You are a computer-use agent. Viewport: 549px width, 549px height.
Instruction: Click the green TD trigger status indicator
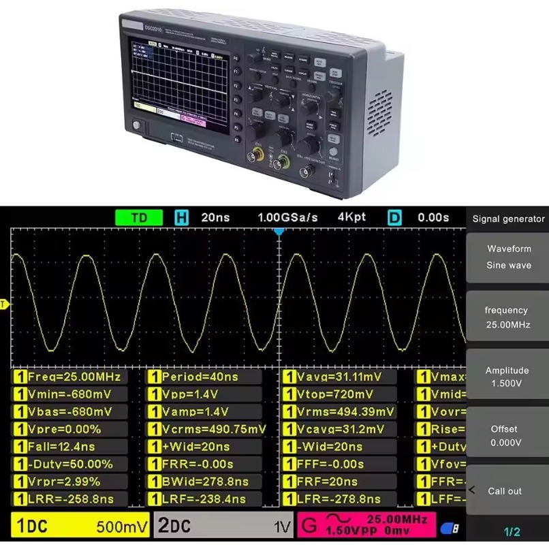[139, 218]
